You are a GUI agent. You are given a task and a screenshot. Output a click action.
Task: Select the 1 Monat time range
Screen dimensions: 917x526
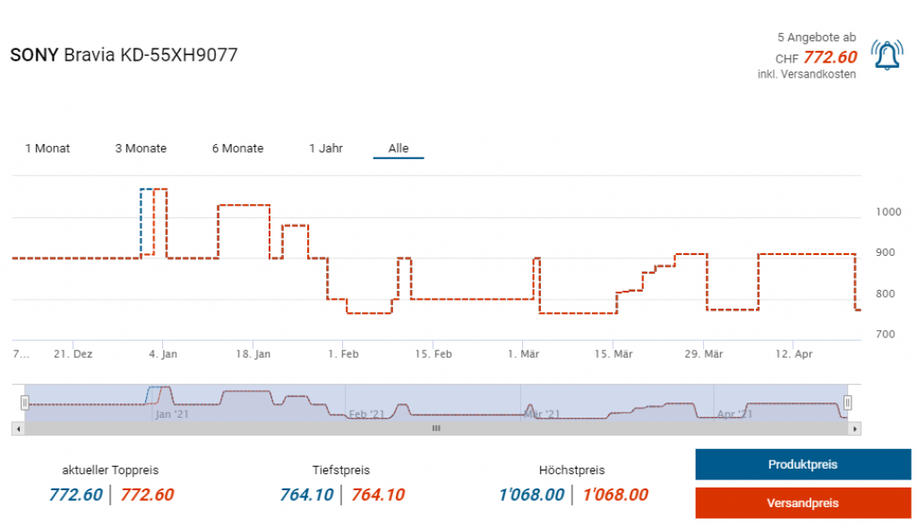47,148
